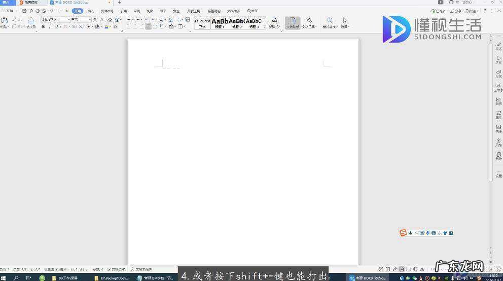Screen dimensions: 503x281
Task: Toggle the Document Layout view button
Action: point(293,22)
